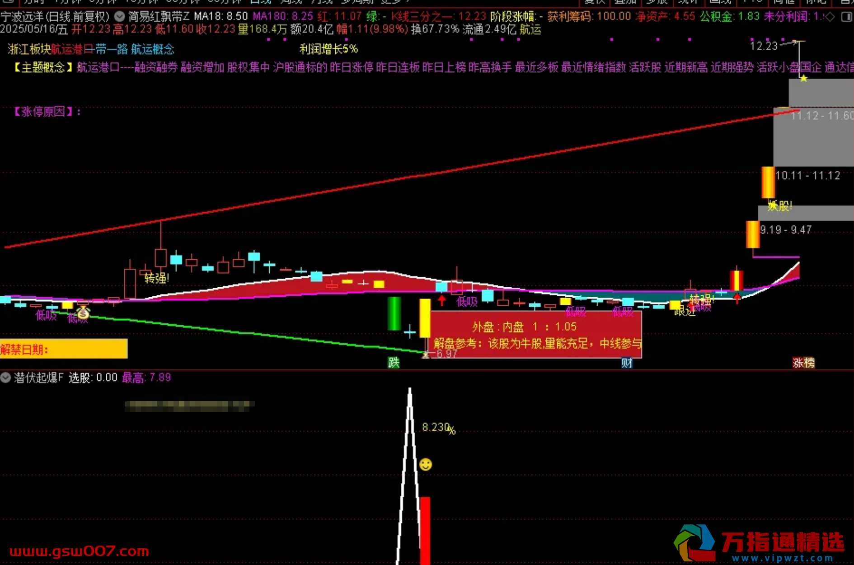854x565 pixels.
Task: Click the 最高: 7.89 indicator value
Action: [146, 378]
